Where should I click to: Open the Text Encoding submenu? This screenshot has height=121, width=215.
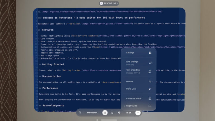[x=139, y=71]
